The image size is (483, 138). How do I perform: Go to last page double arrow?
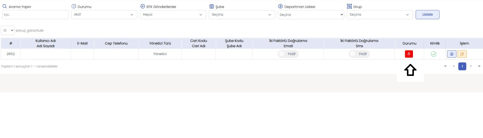pyautogui.click(x=479, y=66)
